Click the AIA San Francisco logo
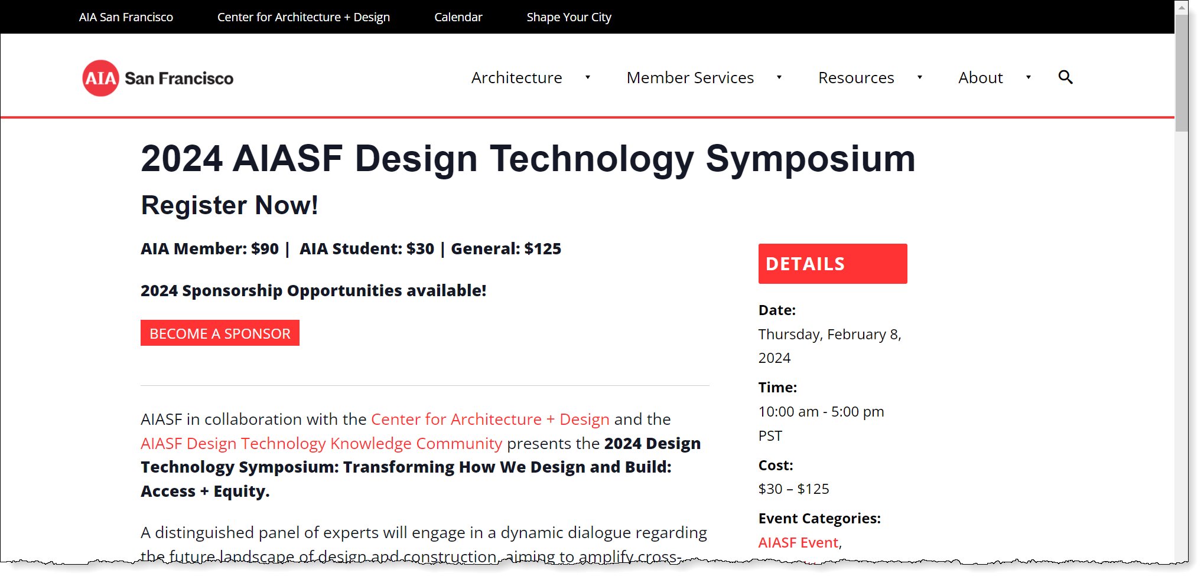The height and width of the screenshot is (580, 1204). click(158, 78)
